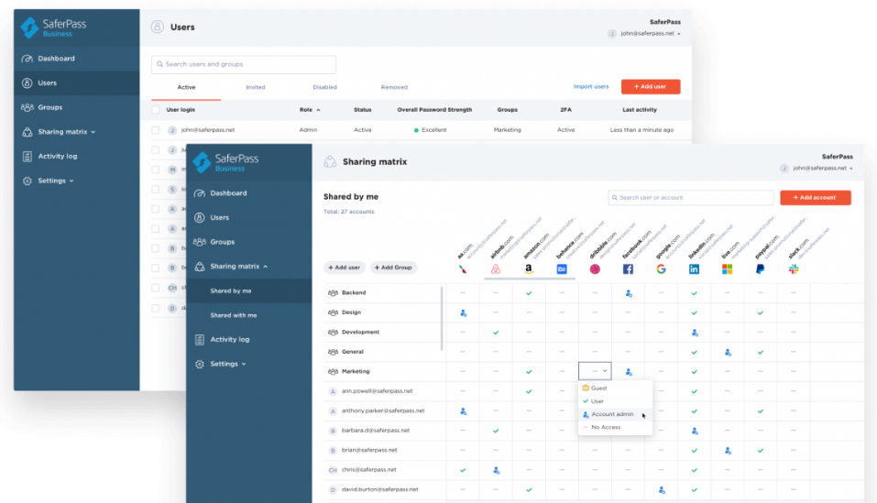
Task: Click the Facebook account icon column header
Action: [x=628, y=269]
